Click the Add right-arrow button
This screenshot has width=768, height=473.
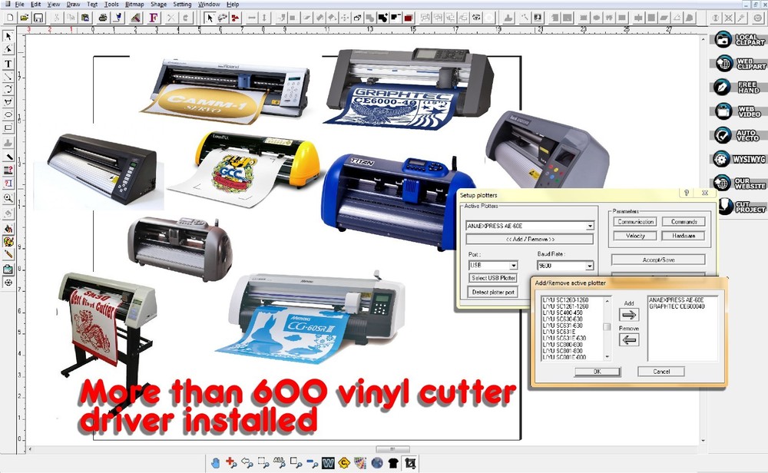tap(629, 315)
